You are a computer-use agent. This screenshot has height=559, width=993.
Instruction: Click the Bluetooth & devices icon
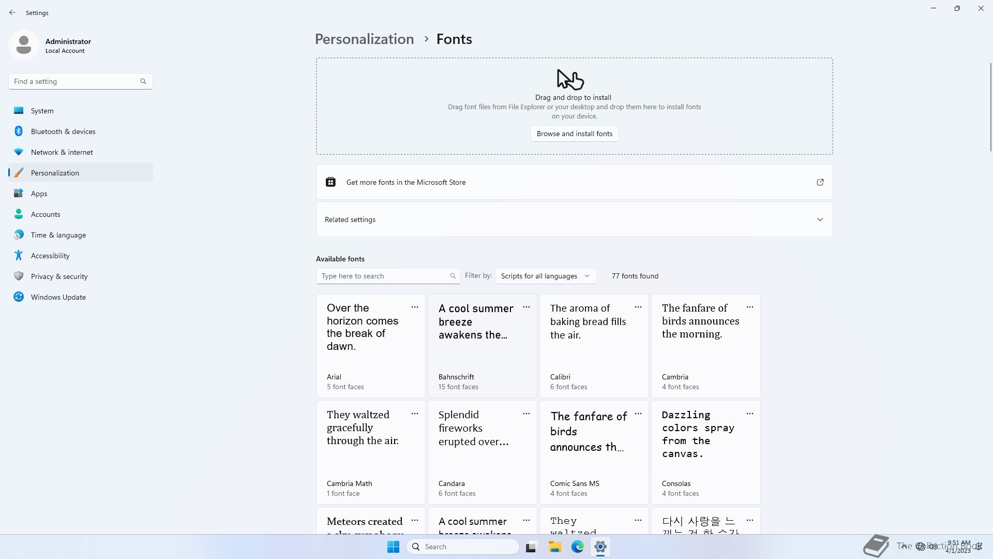point(19,131)
